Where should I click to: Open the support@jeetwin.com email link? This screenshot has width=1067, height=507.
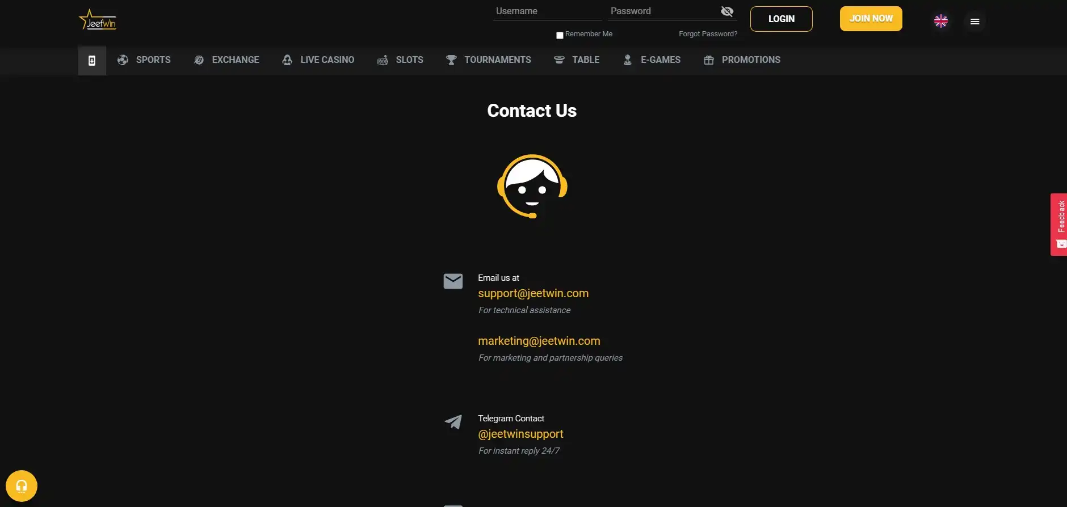point(533,293)
